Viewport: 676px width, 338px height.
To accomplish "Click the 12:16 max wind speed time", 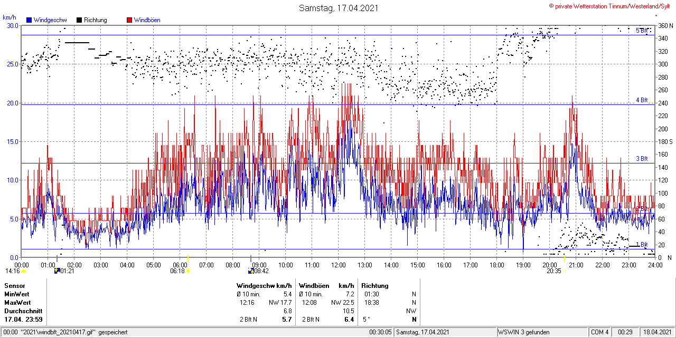I will click(x=247, y=303).
